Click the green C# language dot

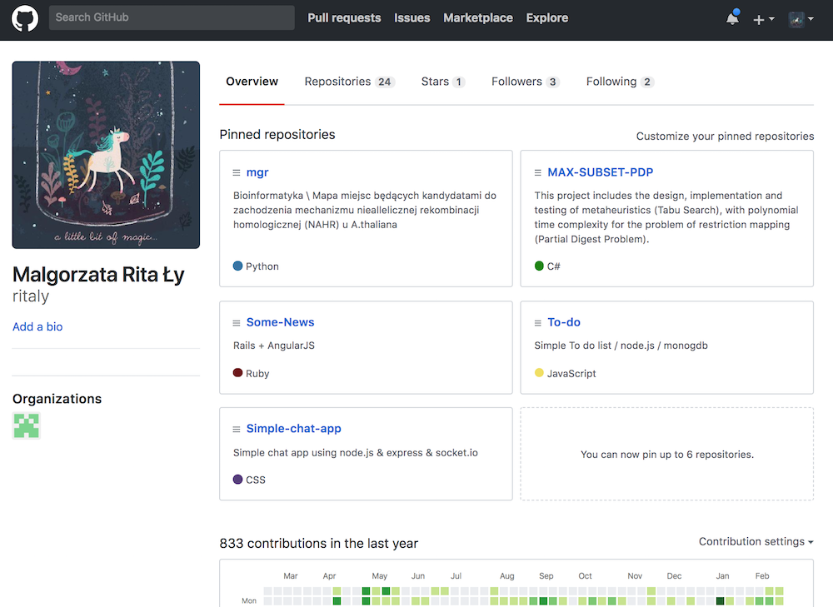tap(539, 266)
